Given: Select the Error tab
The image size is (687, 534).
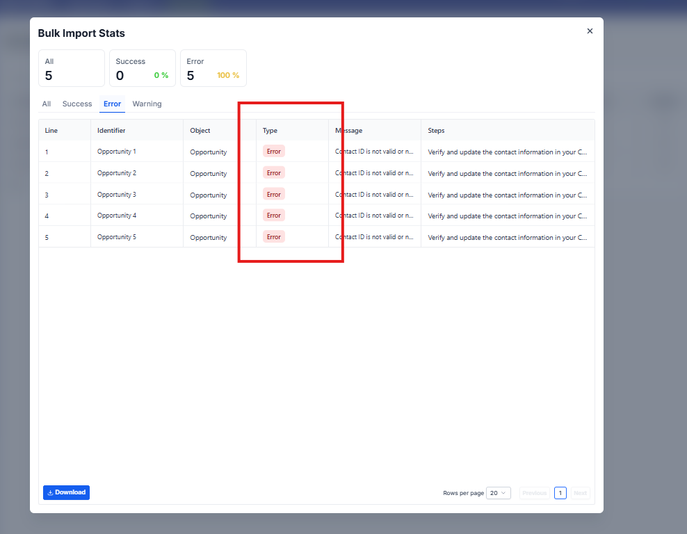Looking at the screenshot, I should click(x=112, y=104).
